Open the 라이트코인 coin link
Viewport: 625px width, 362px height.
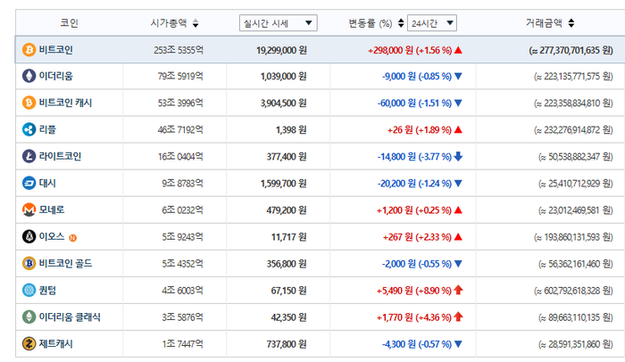(x=60, y=156)
